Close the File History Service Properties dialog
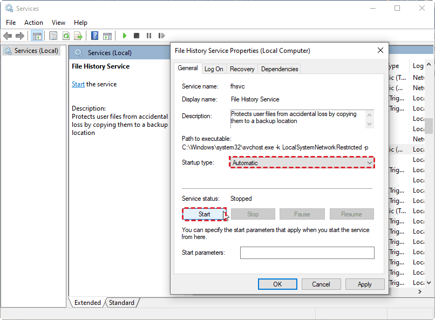 [380, 50]
